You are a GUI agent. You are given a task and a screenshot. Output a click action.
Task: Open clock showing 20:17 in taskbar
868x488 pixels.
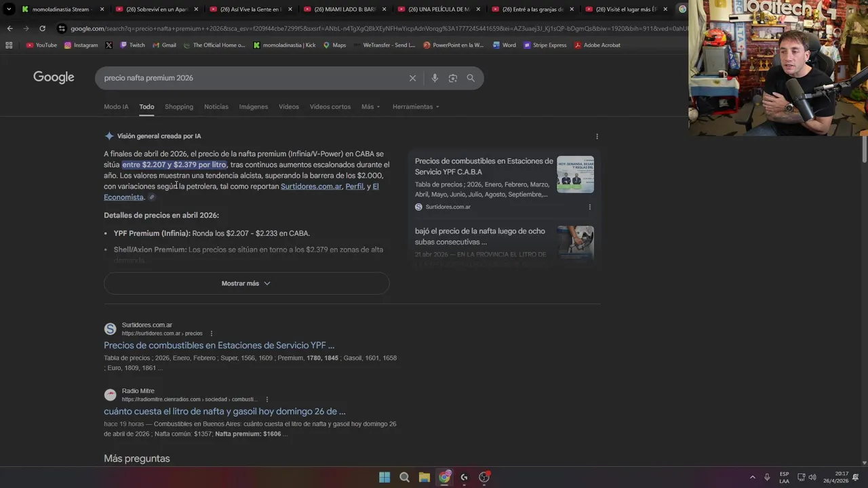(x=835, y=477)
